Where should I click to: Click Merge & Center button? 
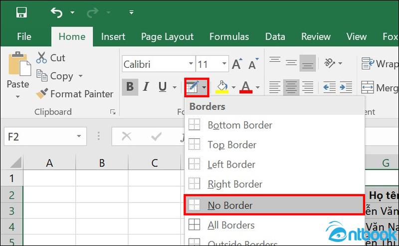(x=380, y=88)
